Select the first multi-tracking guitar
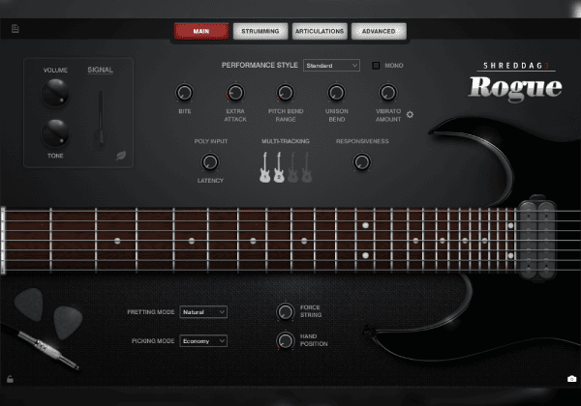The height and width of the screenshot is (406, 581). (x=265, y=167)
